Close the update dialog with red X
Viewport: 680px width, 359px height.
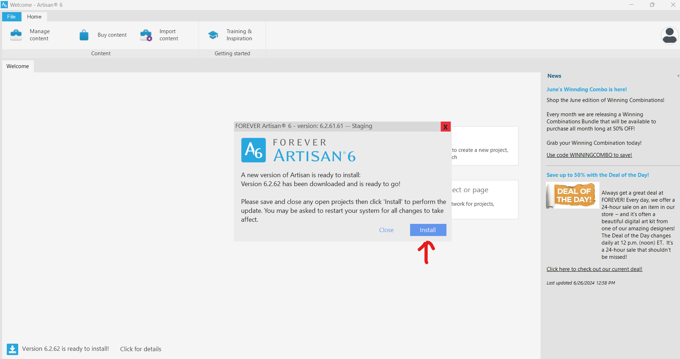(x=445, y=127)
